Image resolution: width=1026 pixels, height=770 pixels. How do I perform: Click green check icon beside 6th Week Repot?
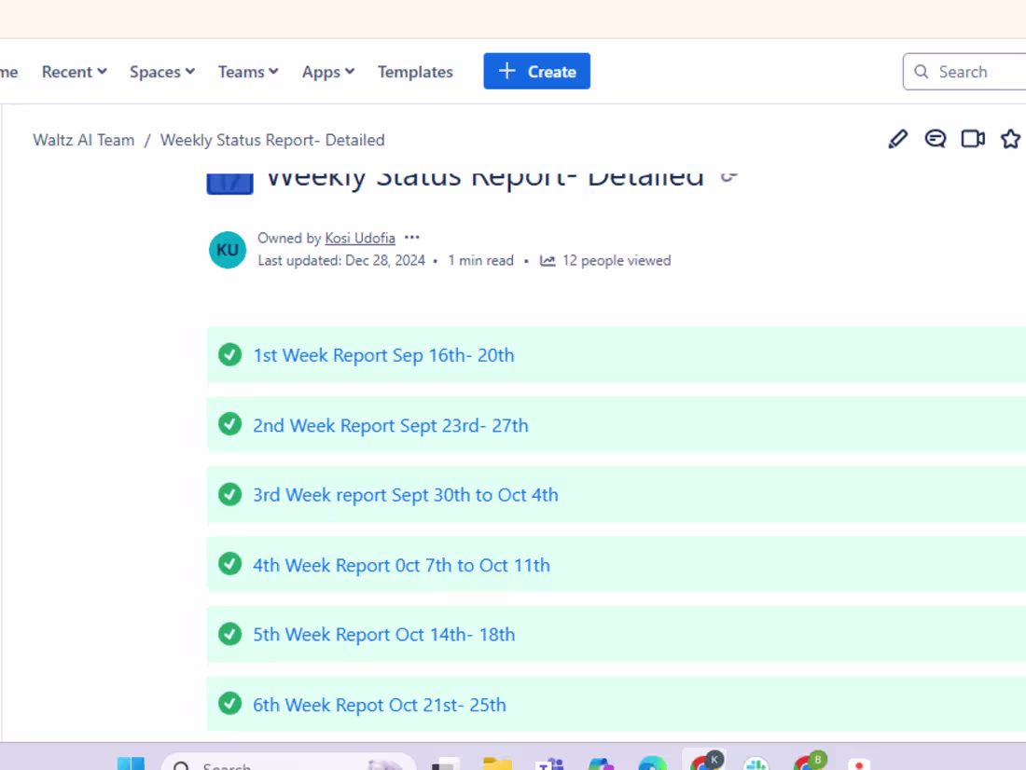coord(229,704)
